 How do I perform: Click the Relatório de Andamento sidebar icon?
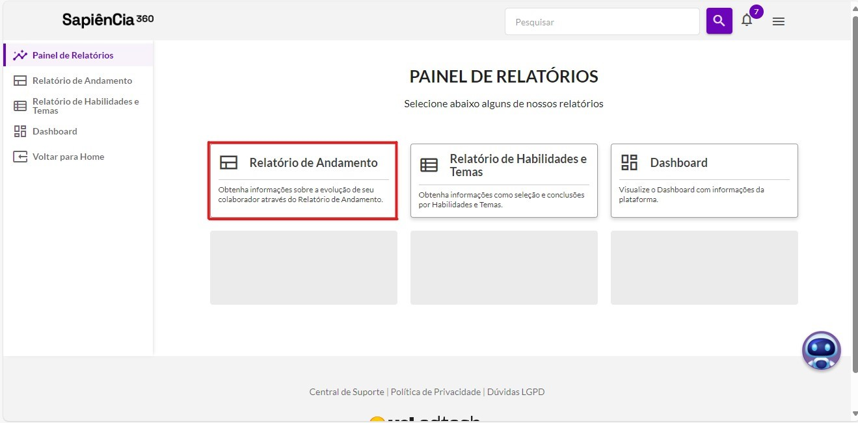click(20, 81)
